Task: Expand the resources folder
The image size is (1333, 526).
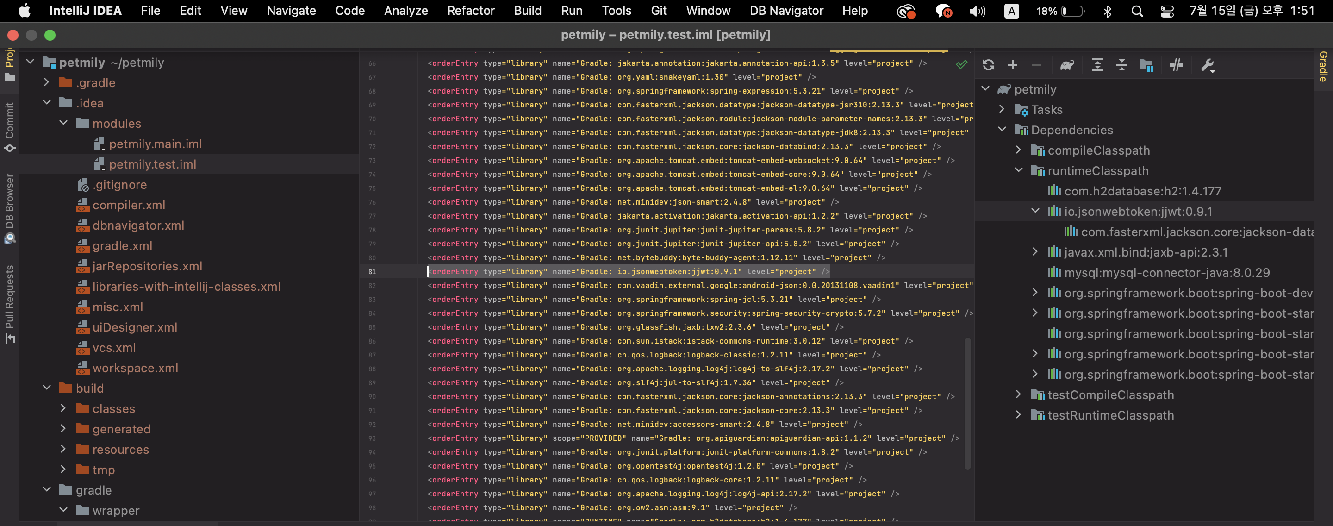Action: click(x=63, y=449)
